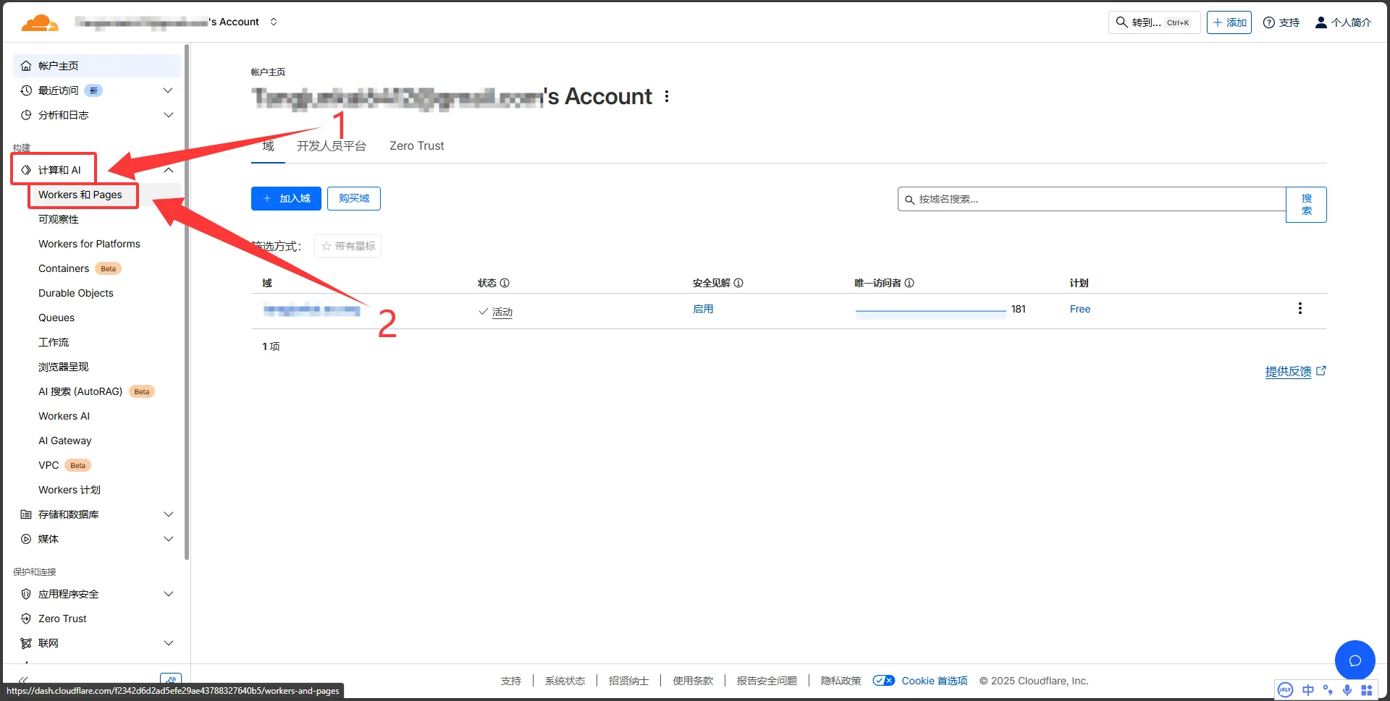1390x701 pixels.
Task: Expand the 分析和日志 chevron
Action: pos(168,115)
